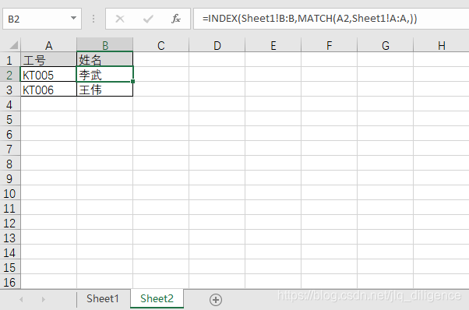469x310 pixels.
Task: Select row 3 header
Action: point(9,90)
